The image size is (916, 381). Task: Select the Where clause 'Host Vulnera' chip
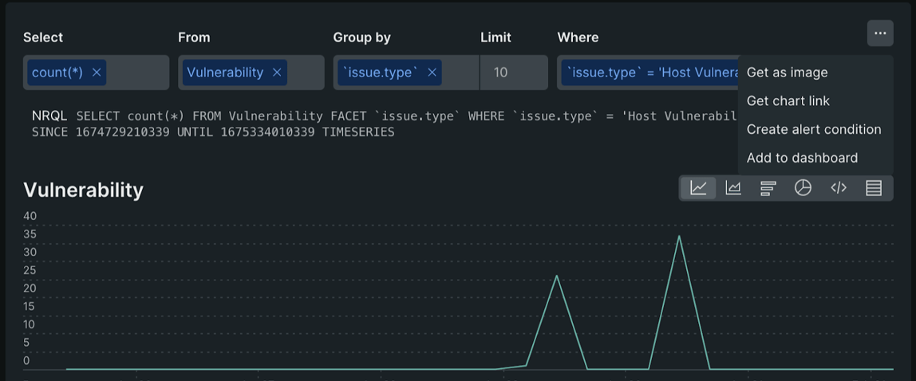point(649,73)
